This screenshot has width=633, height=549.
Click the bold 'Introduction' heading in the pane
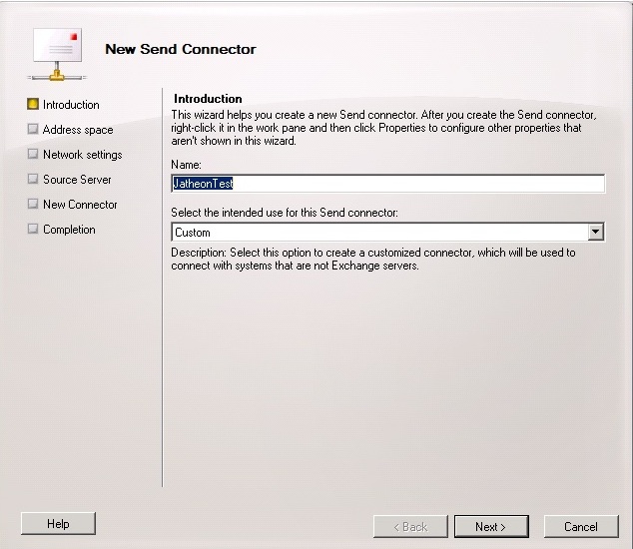(x=208, y=99)
